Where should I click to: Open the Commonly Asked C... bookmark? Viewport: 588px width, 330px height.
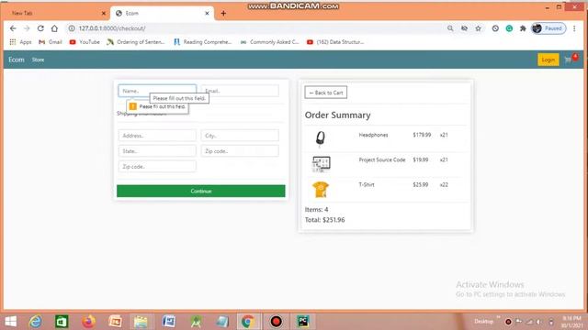click(x=269, y=42)
